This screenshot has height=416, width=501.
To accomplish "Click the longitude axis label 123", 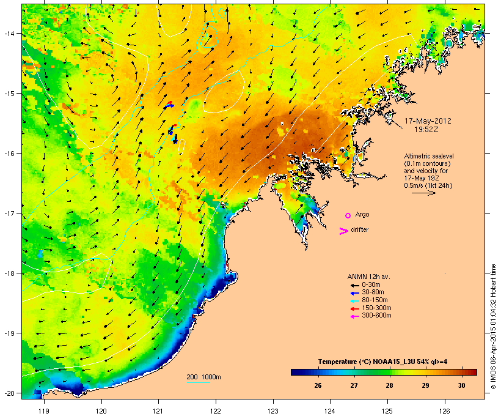I will click(273, 411).
